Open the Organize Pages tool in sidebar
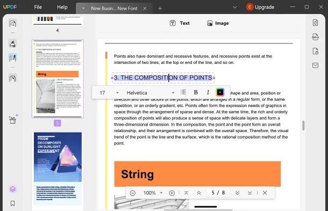The width and height of the screenshot is (328, 211). [12, 78]
